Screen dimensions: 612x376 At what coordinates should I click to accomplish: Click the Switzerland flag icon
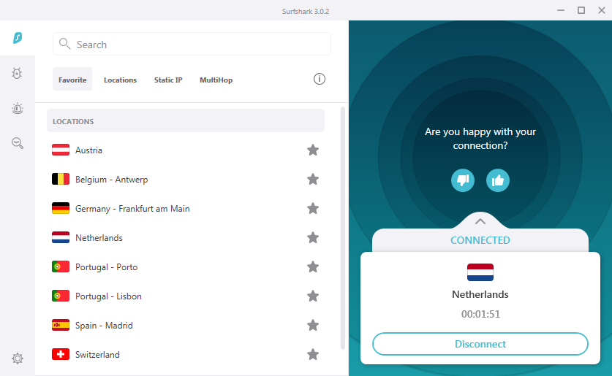[x=61, y=354]
